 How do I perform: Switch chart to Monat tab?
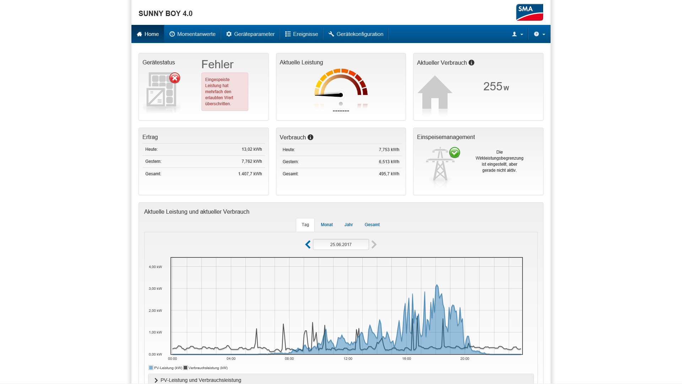[326, 225]
